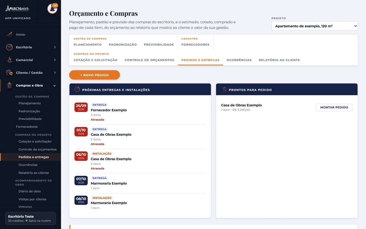Image resolution: width=366 pixels, height=229 pixels.
Task: Open the Marmoraria Exemplo 07/10 delivery
Action: pos(140,183)
